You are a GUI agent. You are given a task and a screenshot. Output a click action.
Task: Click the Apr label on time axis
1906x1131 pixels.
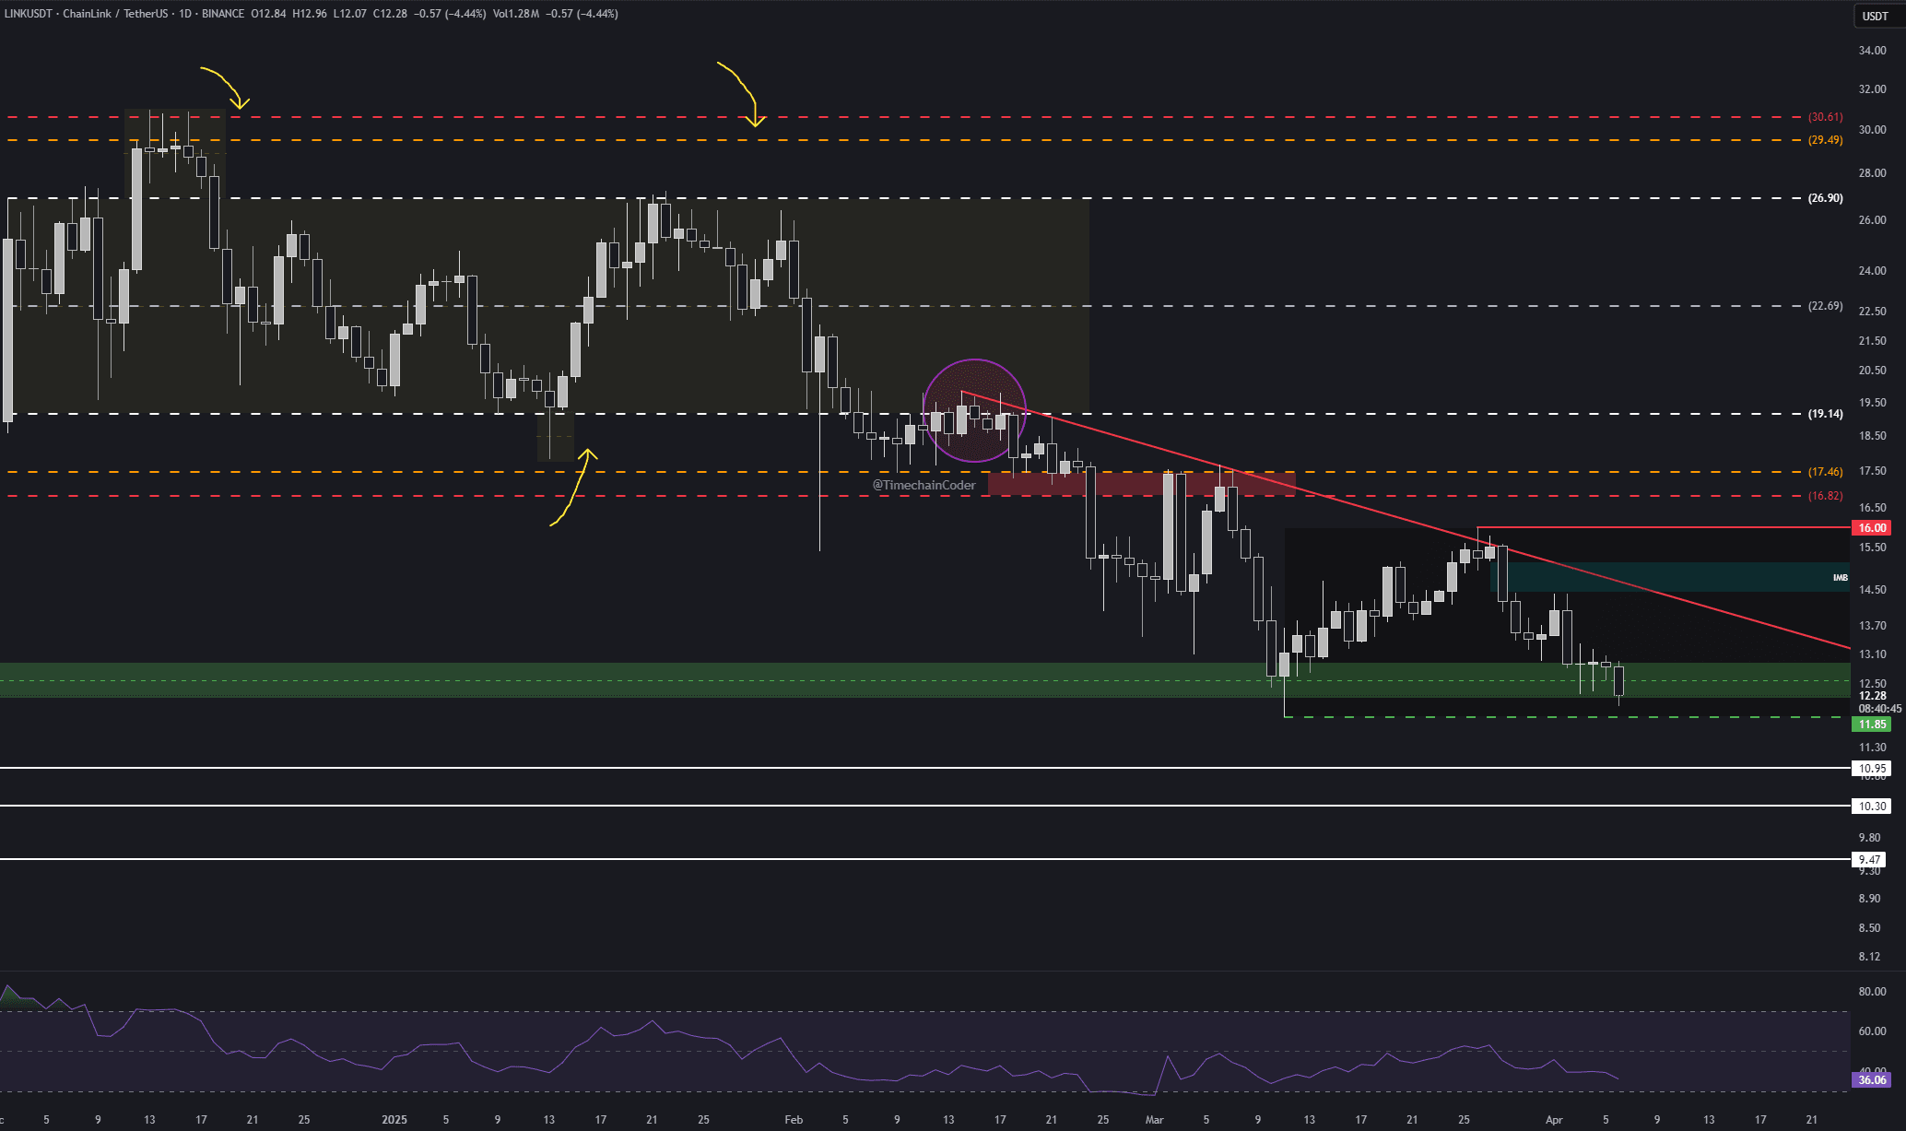click(1554, 1120)
